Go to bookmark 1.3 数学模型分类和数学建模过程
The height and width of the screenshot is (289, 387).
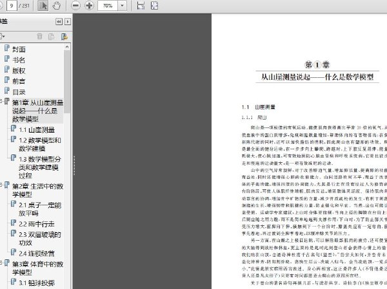pos(40,167)
